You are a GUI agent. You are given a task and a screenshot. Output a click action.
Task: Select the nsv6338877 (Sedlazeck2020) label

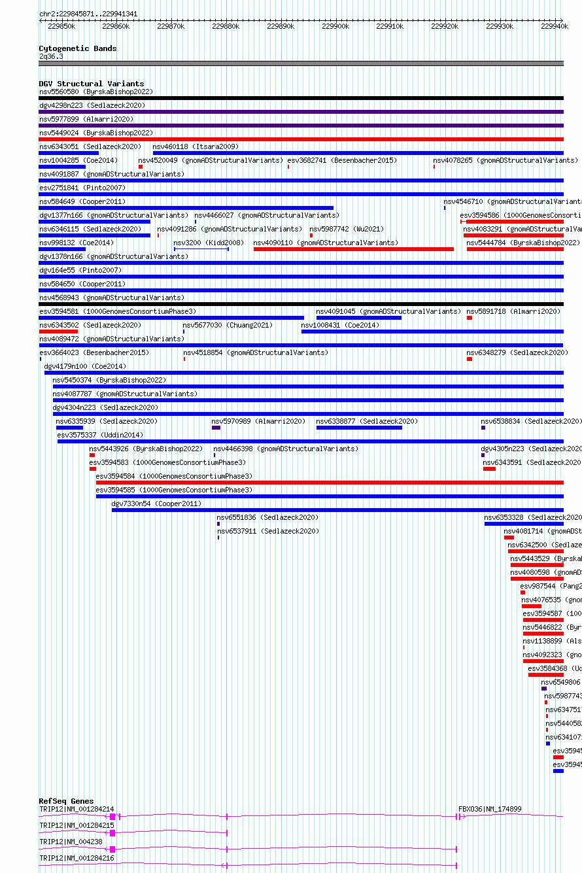[367, 421]
